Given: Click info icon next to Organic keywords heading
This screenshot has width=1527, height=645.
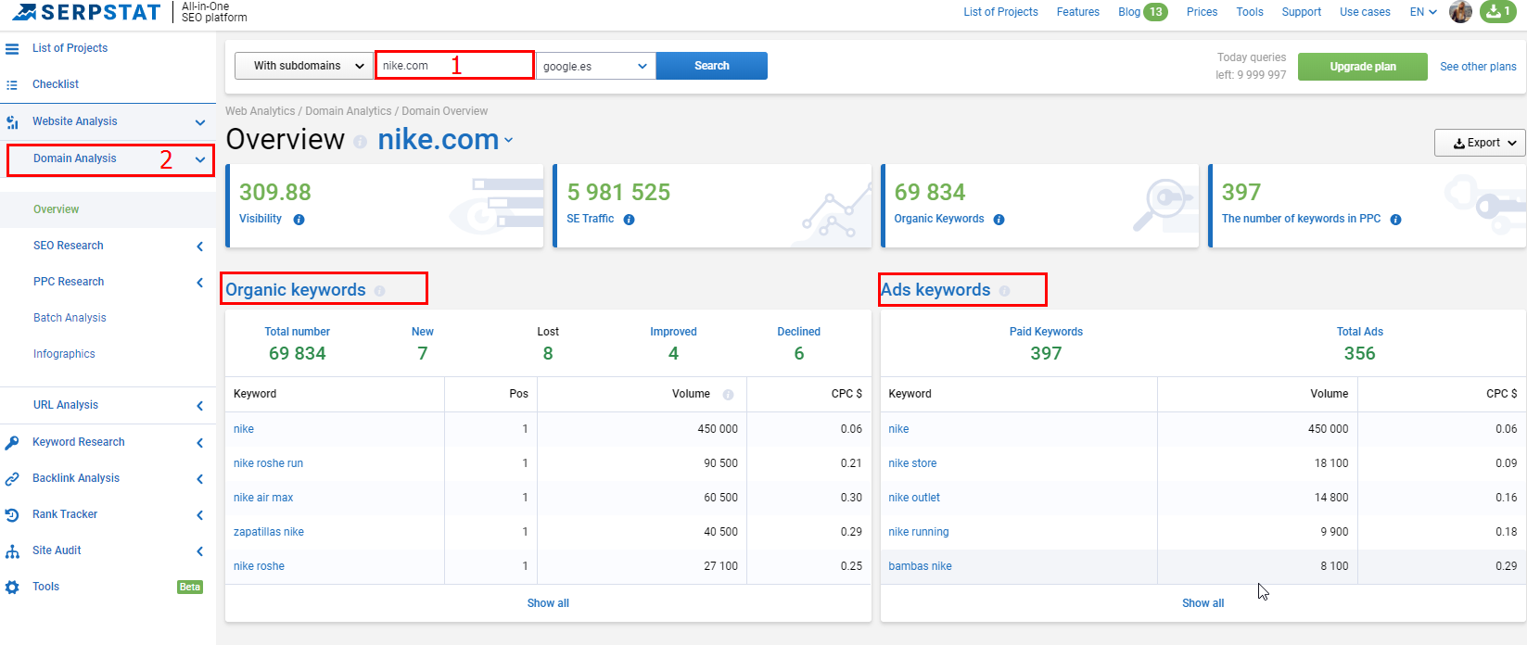Looking at the screenshot, I should [379, 291].
